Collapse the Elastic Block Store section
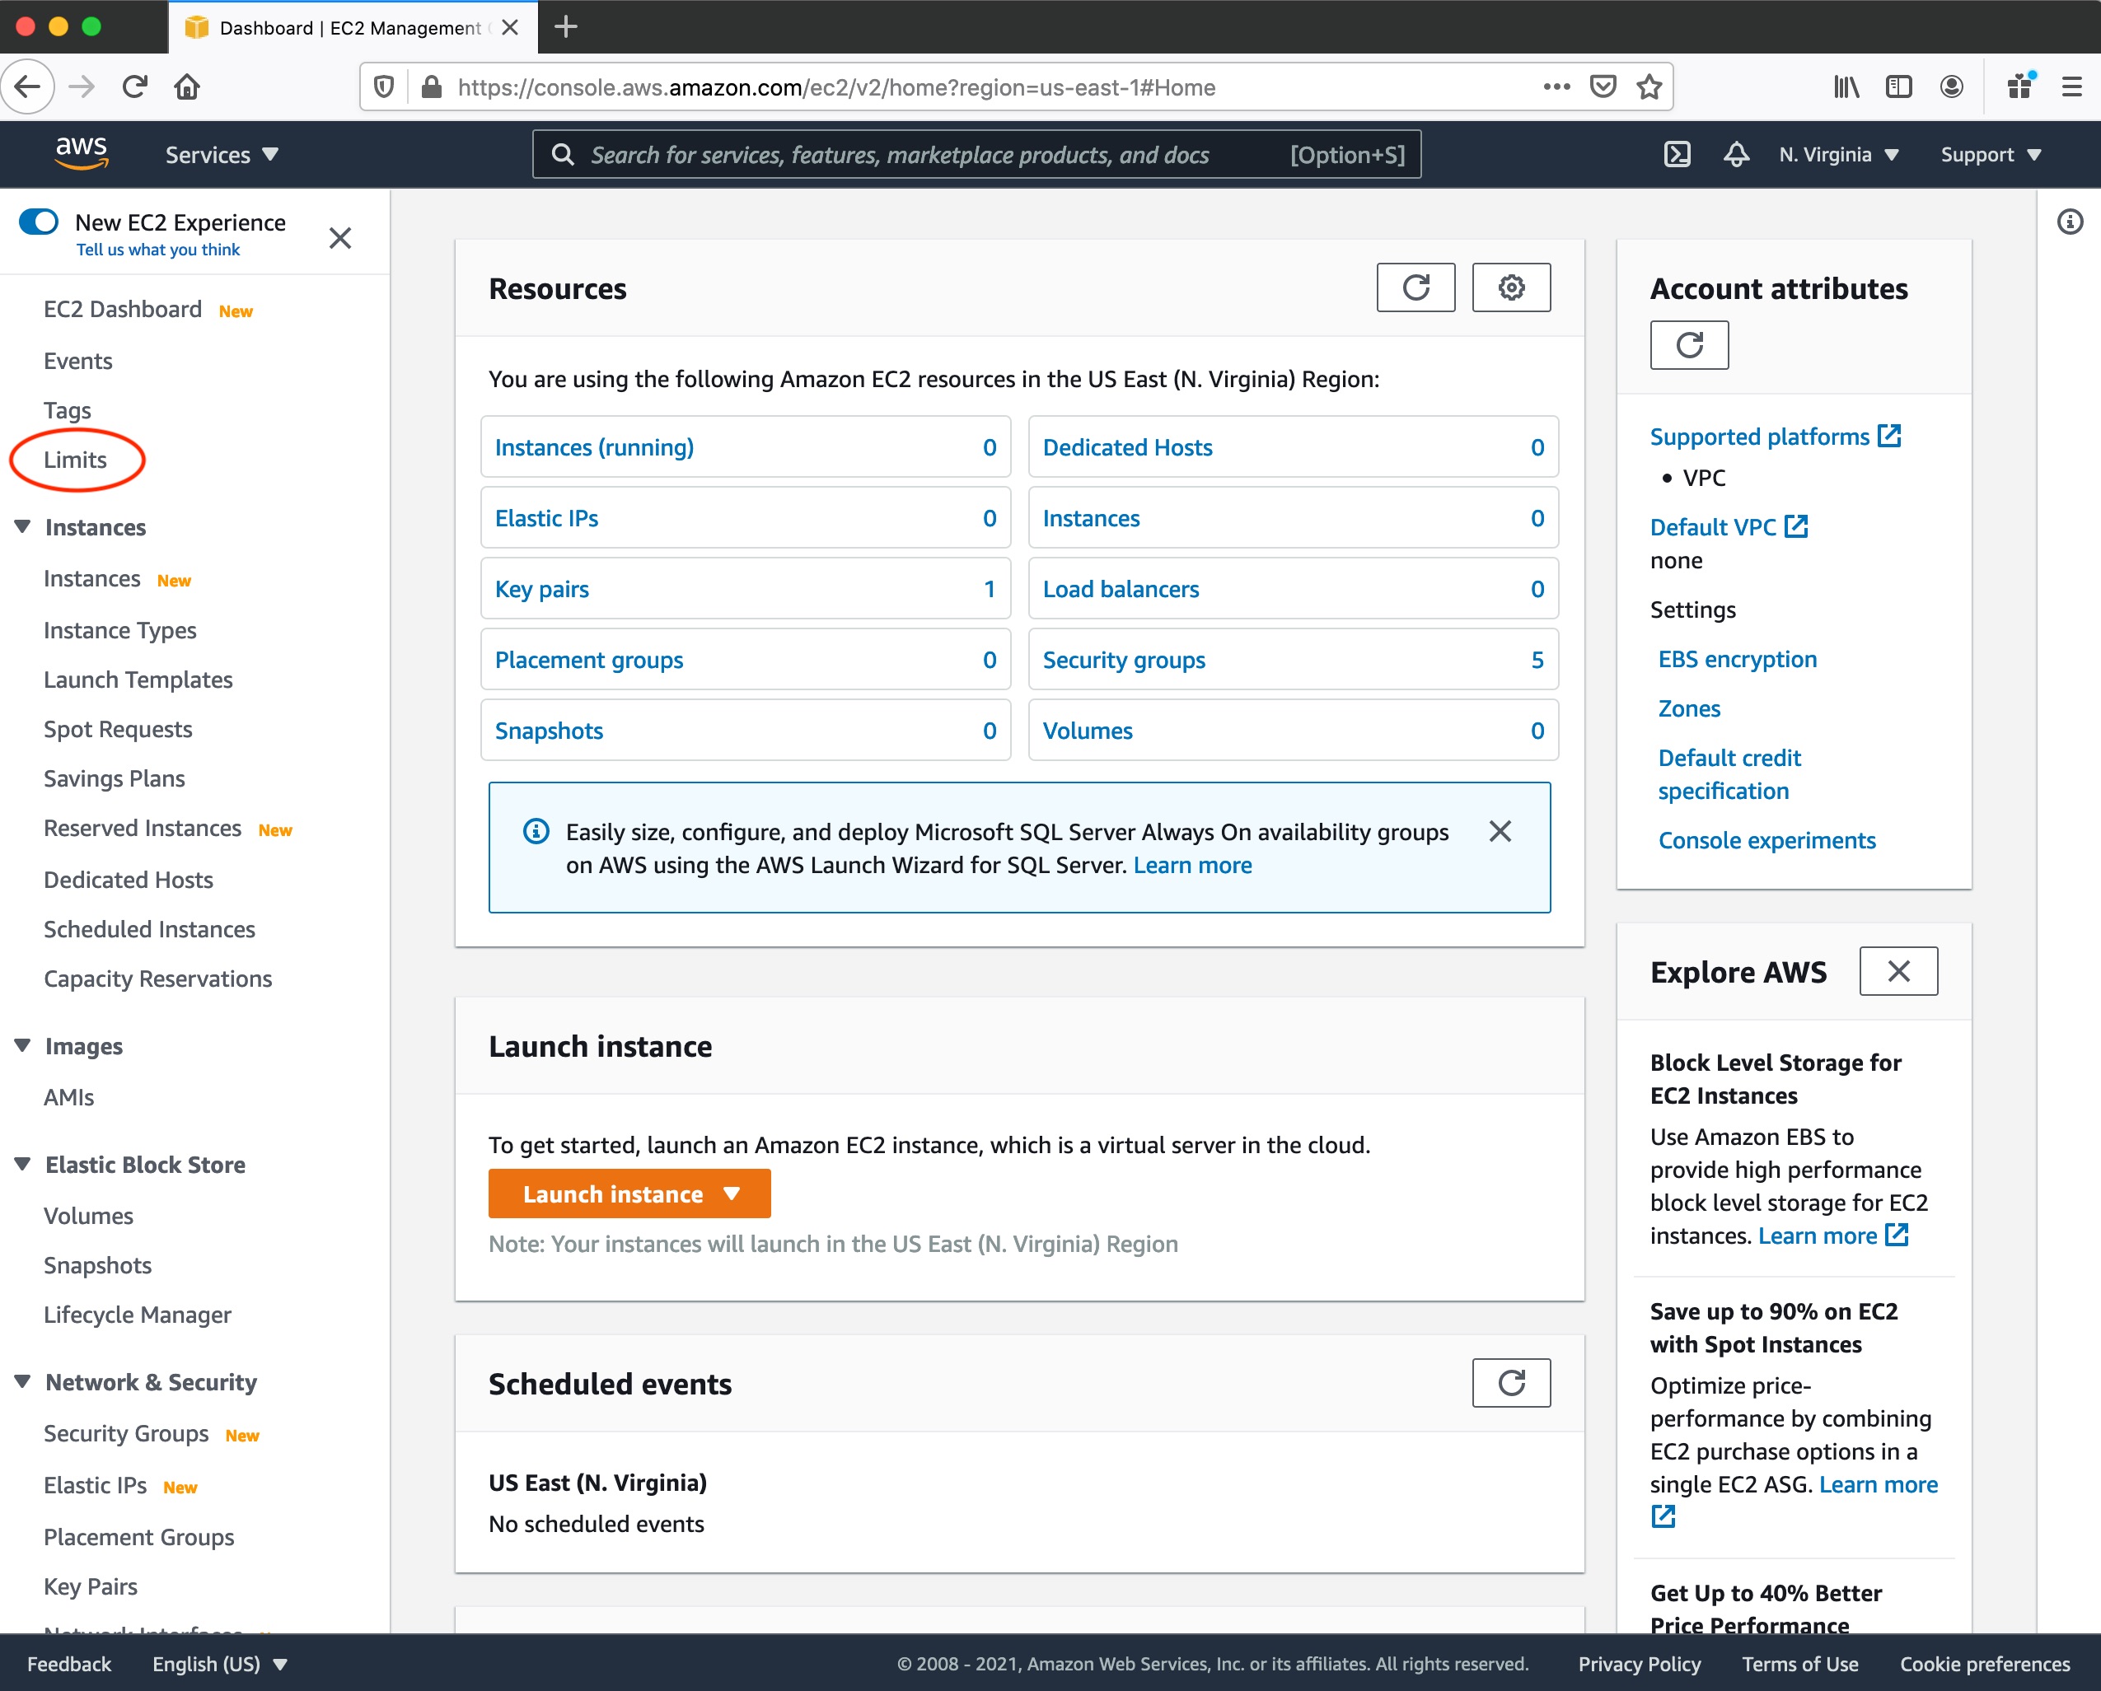The width and height of the screenshot is (2101, 1691). (22, 1165)
